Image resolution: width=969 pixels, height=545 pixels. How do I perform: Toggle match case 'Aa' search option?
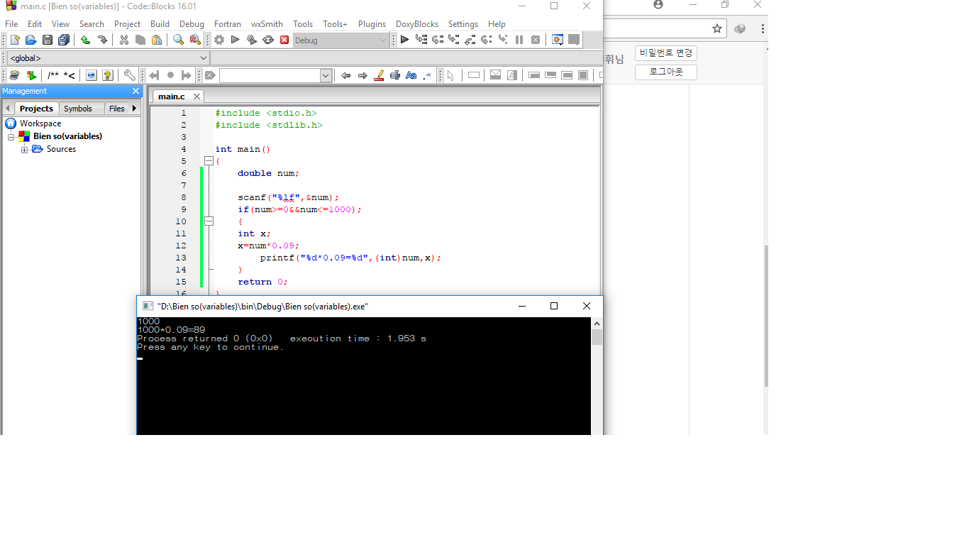[411, 75]
